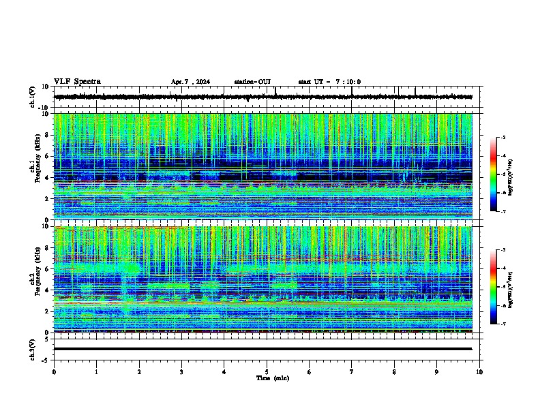The width and height of the screenshot is (540, 417).
Task: Click inside the ch.2 spectrogram panel
Action: point(262,279)
